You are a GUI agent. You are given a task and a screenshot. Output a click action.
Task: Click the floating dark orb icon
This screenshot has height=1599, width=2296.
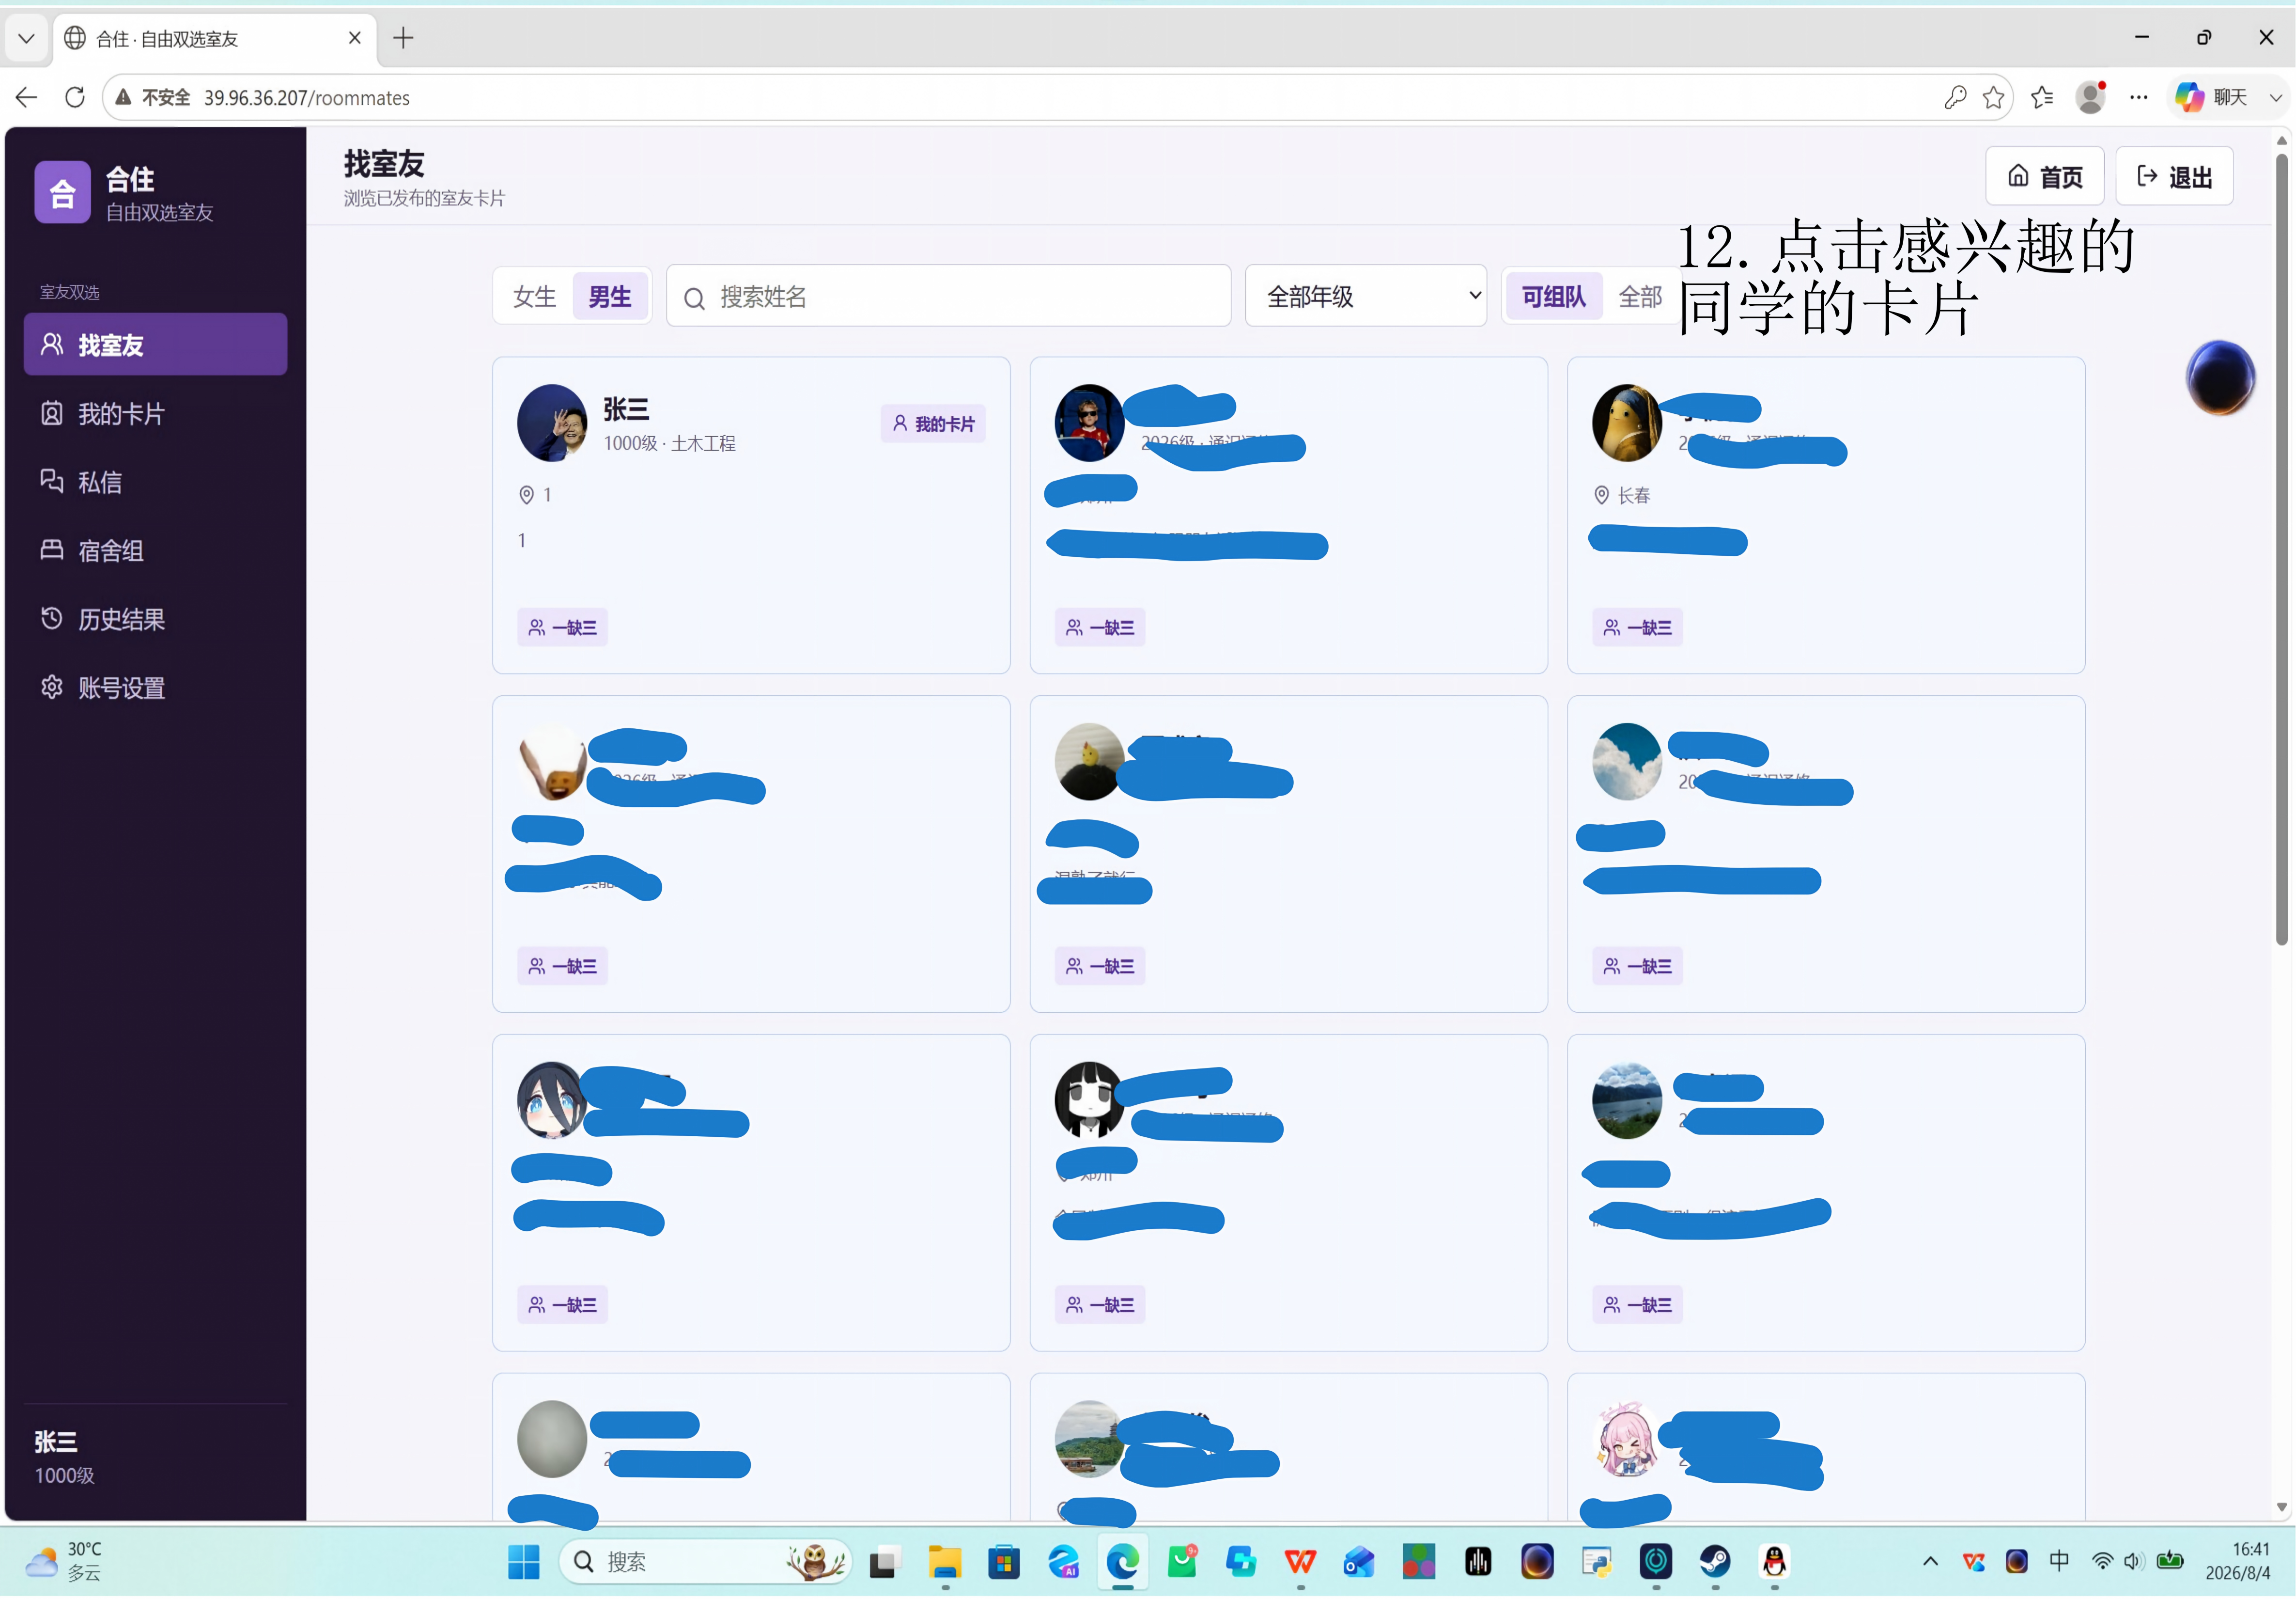coord(2220,377)
